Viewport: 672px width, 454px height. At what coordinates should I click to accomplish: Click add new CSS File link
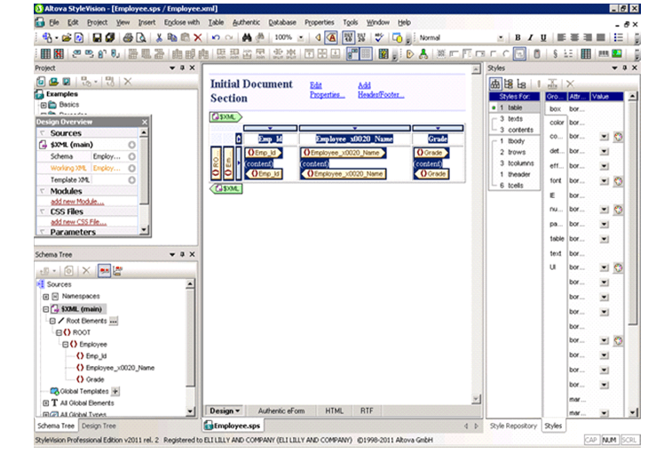click(78, 222)
